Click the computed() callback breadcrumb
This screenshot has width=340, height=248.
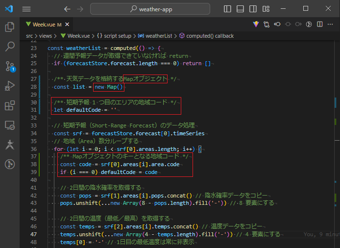pyautogui.click(x=207, y=36)
